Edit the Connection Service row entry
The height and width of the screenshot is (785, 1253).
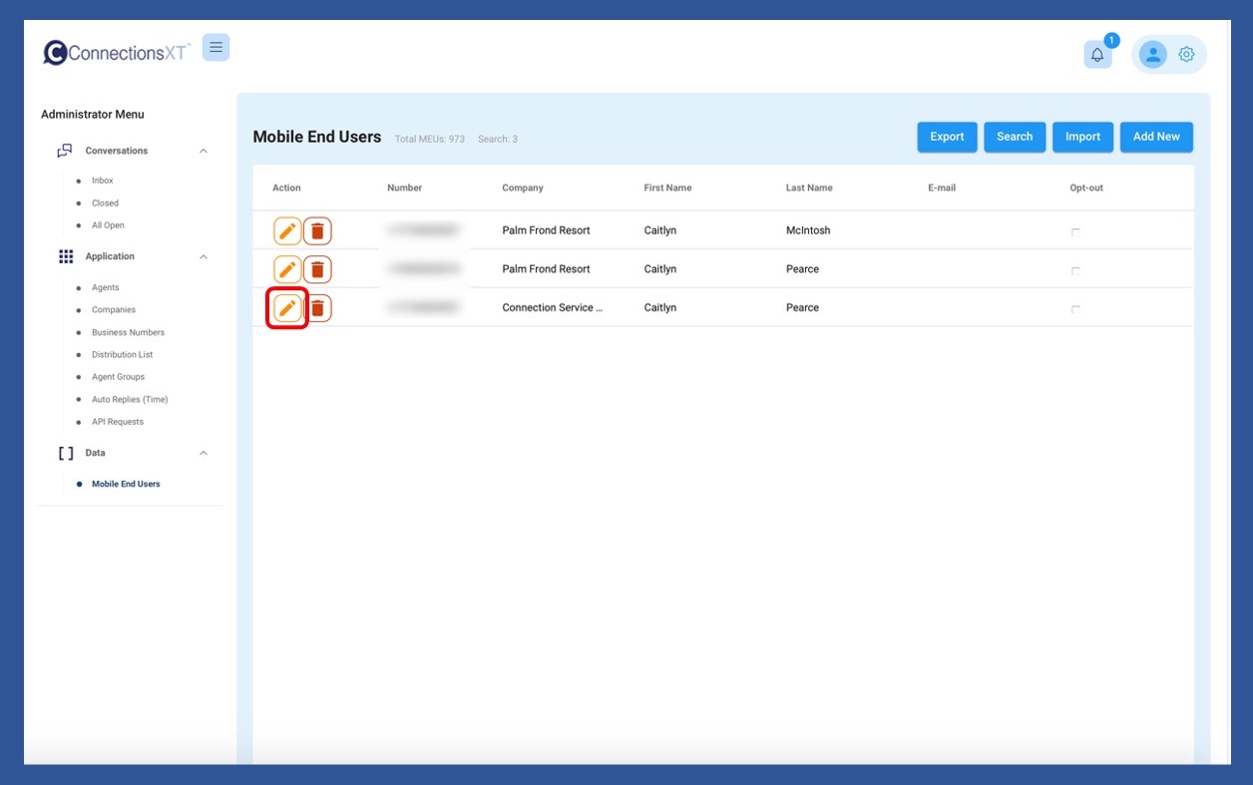pos(287,308)
